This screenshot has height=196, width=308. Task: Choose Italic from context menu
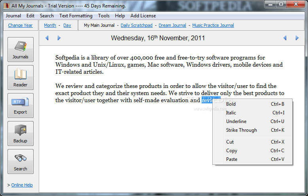[x=253, y=113]
